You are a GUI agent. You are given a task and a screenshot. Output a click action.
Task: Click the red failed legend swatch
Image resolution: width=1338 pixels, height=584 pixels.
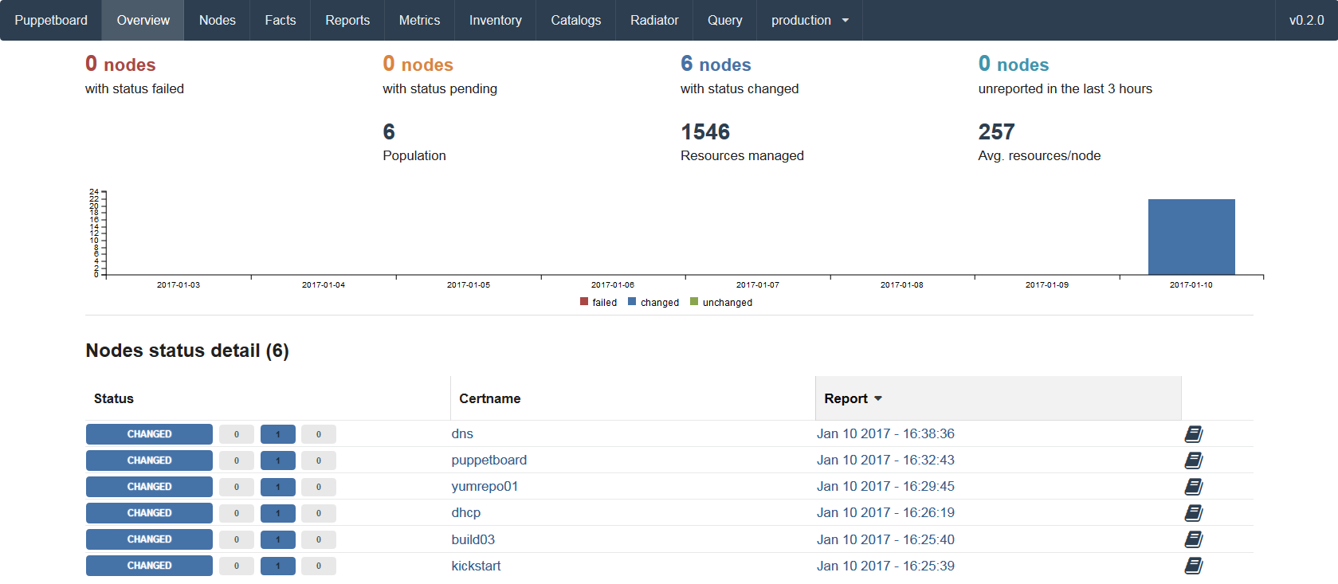(584, 302)
